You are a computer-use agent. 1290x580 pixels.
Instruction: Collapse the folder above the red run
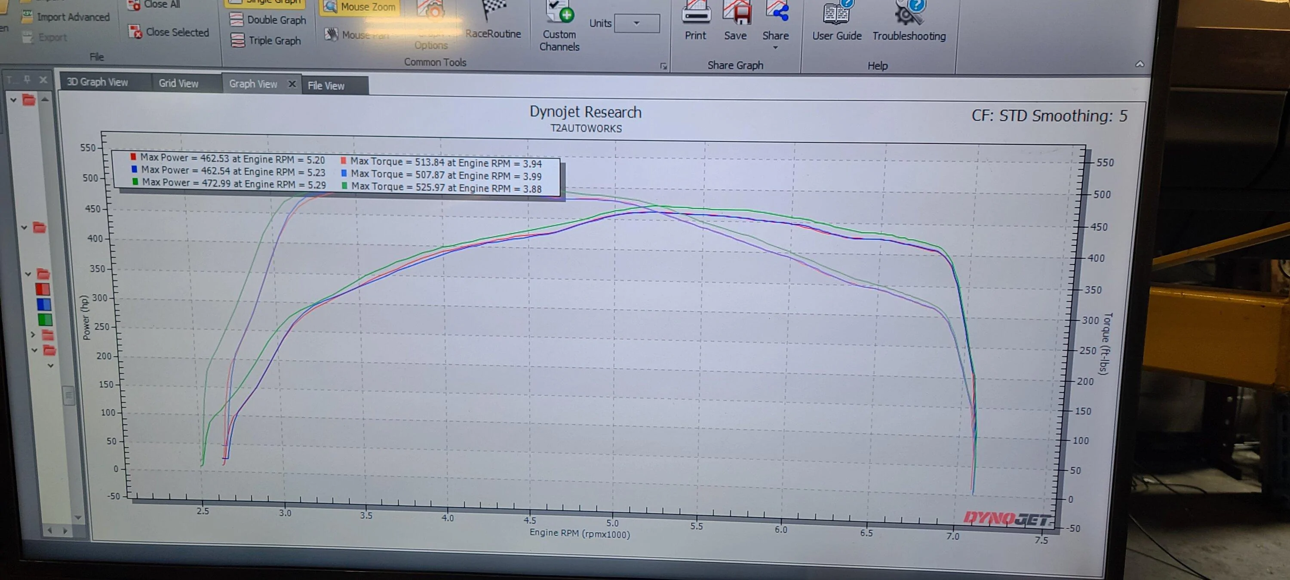28,274
